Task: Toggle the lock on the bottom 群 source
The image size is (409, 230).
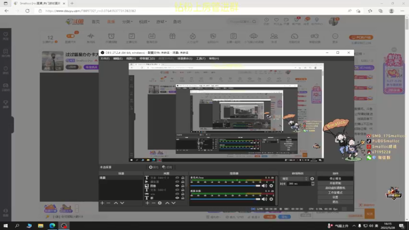Action: [183, 198]
